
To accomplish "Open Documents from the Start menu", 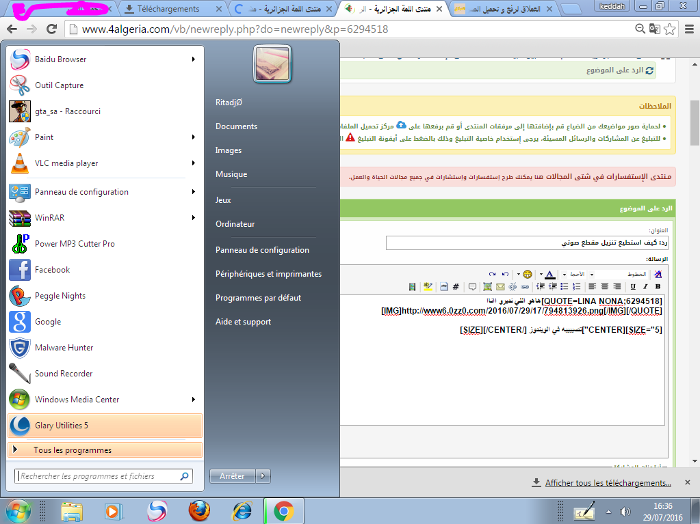I will click(236, 126).
